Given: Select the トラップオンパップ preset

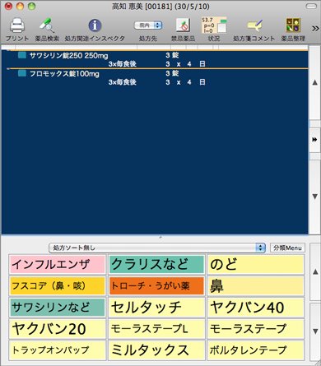Looking at the screenshot, I should coord(58,350).
